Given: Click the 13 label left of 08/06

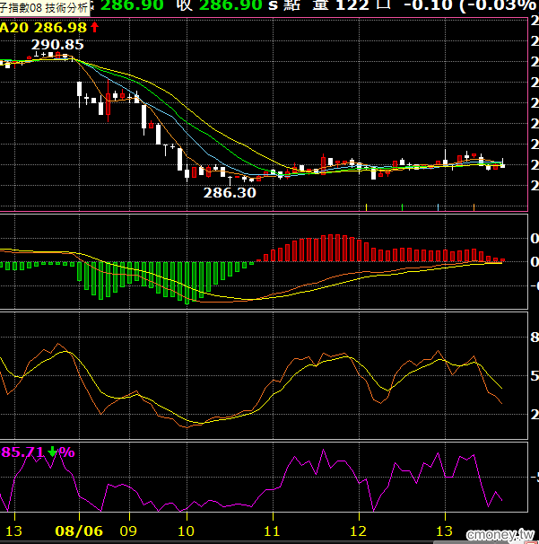Looking at the screenshot, I should [x=13, y=531].
